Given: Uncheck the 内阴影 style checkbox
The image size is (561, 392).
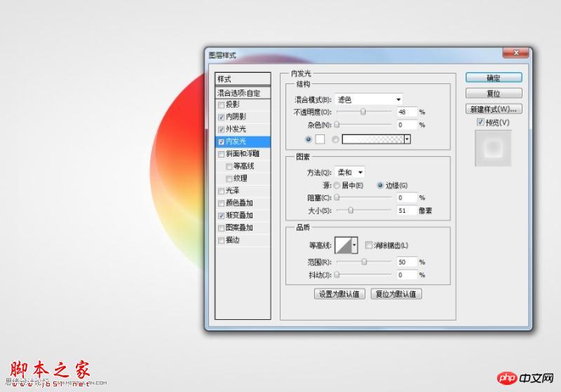Looking at the screenshot, I should [221, 117].
